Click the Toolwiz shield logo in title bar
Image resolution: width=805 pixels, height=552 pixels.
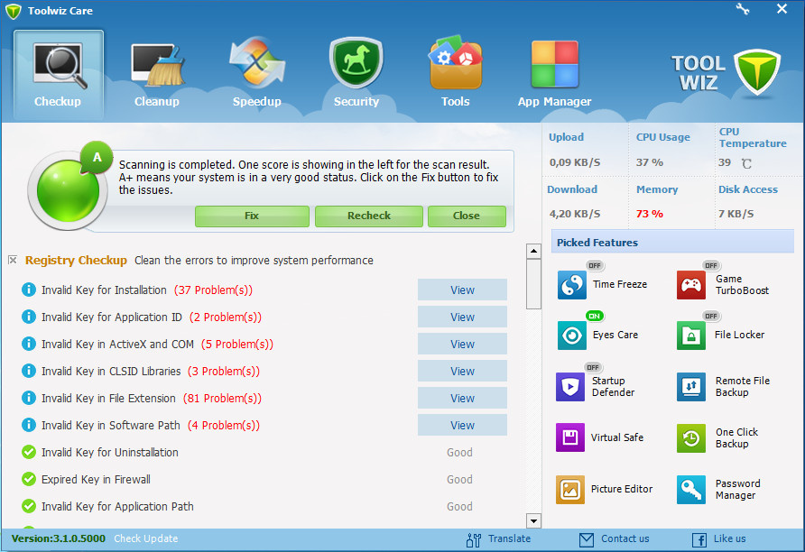coord(14,12)
